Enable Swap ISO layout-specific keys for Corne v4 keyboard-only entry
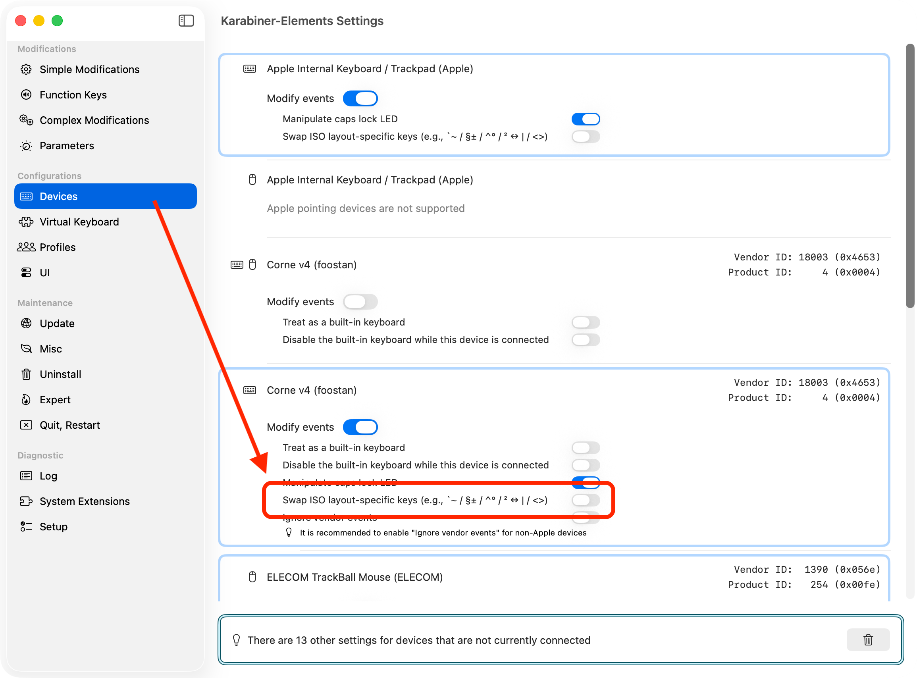The height and width of the screenshot is (678, 917). point(586,500)
